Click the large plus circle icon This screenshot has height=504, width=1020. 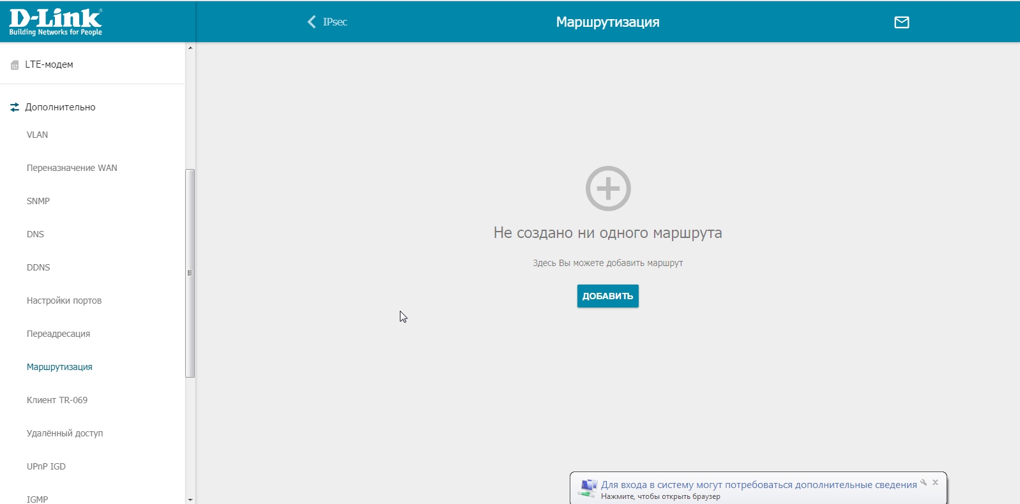608,189
